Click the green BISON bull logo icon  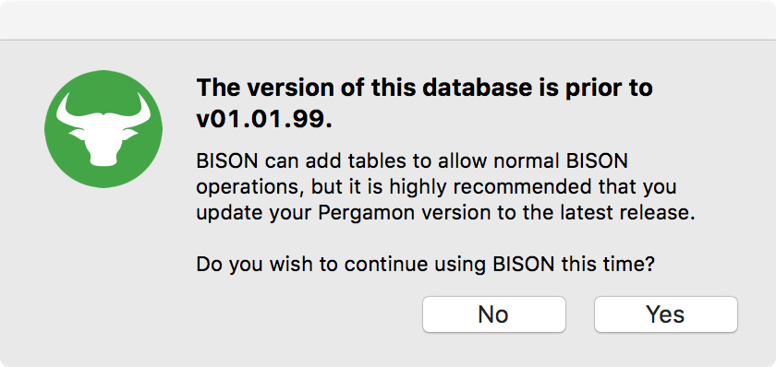pos(103,129)
